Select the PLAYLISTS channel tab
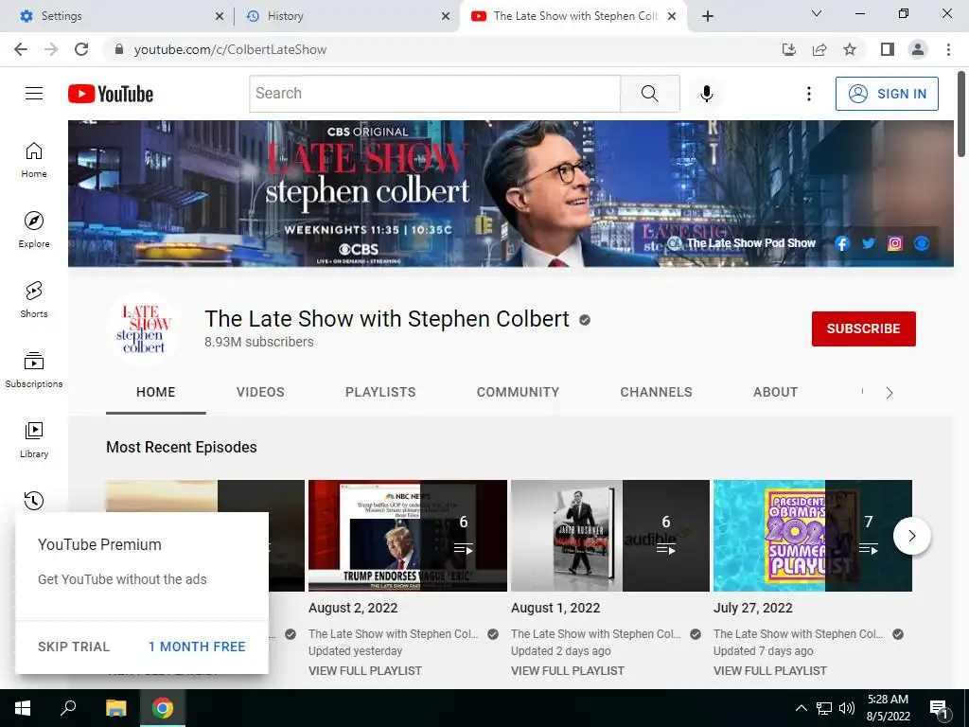The height and width of the screenshot is (727, 969). pyautogui.click(x=380, y=392)
